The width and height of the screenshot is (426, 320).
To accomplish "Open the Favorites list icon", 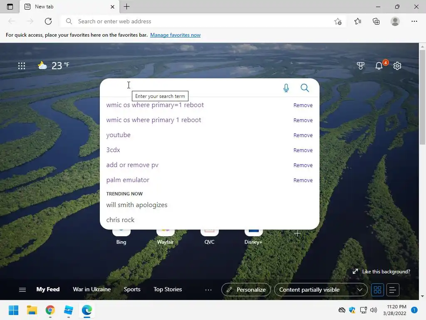I will (358, 21).
